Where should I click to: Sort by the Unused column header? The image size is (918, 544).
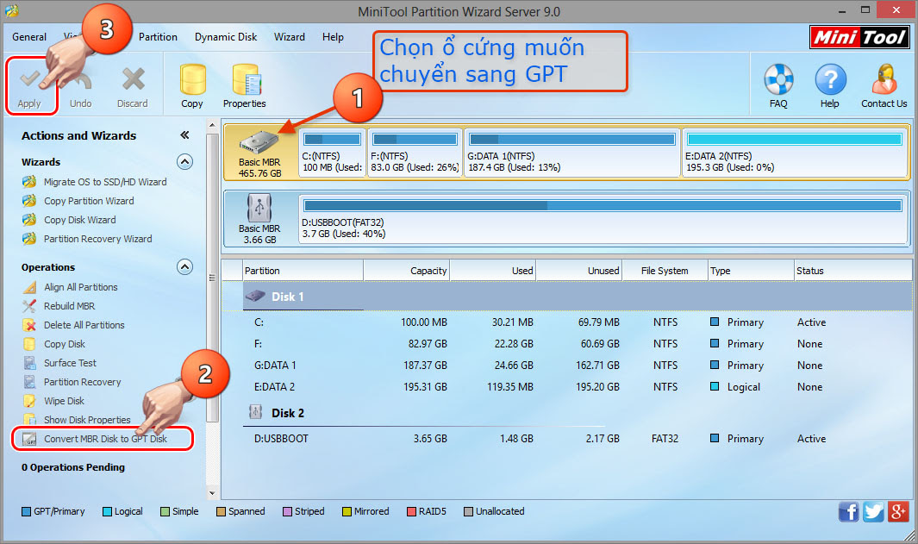click(x=579, y=271)
